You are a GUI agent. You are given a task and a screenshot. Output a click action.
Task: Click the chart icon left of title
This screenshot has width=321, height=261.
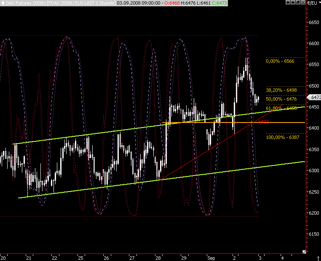(x=3, y=3)
